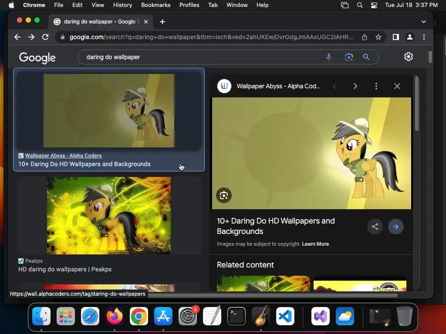446x334 pixels.
Task: Share the previewed image
Action: (x=375, y=227)
